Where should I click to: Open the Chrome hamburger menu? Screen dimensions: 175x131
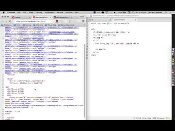click(x=83, y=21)
